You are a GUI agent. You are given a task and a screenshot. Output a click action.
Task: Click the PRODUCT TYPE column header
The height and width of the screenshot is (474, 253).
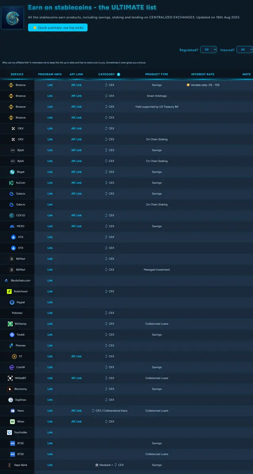[157, 74]
